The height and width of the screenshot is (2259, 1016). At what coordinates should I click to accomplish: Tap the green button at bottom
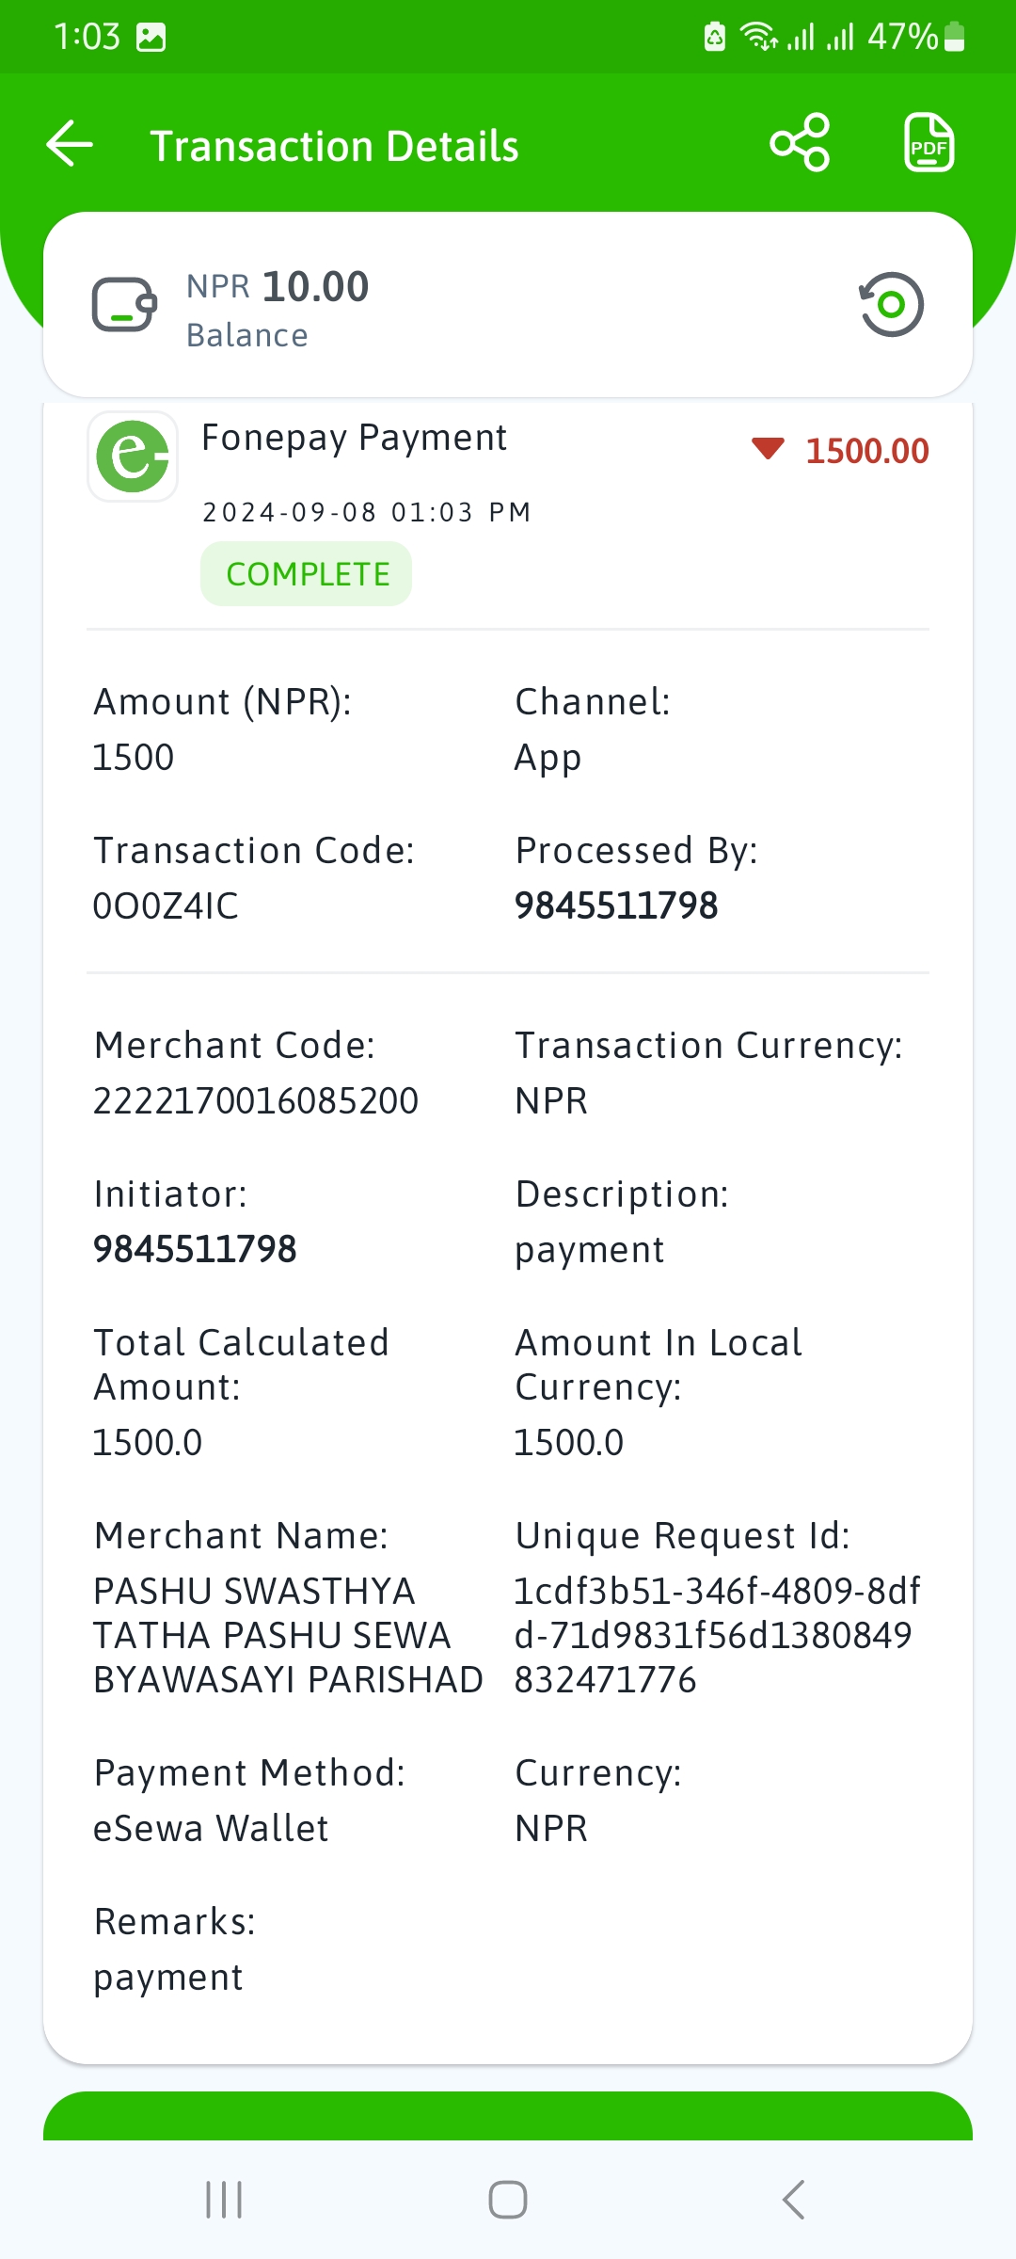click(x=508, y=2116)
